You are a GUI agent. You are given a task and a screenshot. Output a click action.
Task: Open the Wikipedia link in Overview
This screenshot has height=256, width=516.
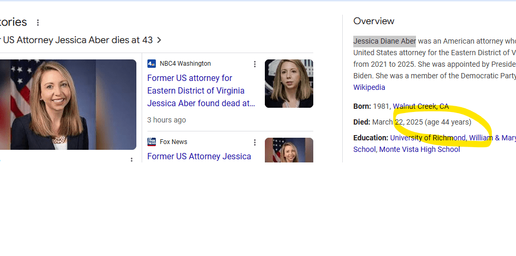(369, 87)
